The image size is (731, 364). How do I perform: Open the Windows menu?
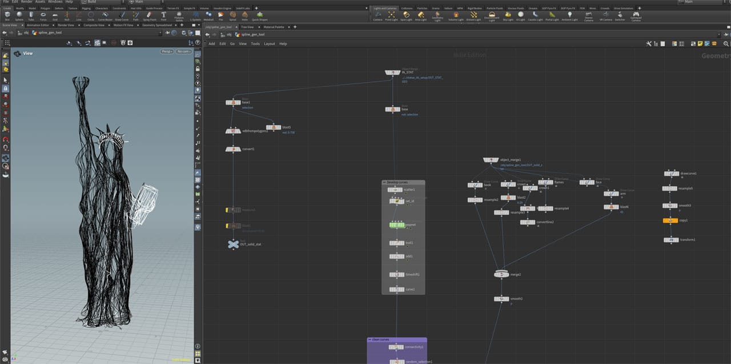55,2
